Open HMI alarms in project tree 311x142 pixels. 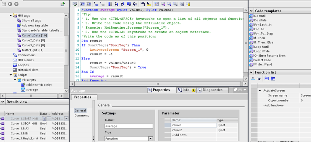[x=26, y=60]
